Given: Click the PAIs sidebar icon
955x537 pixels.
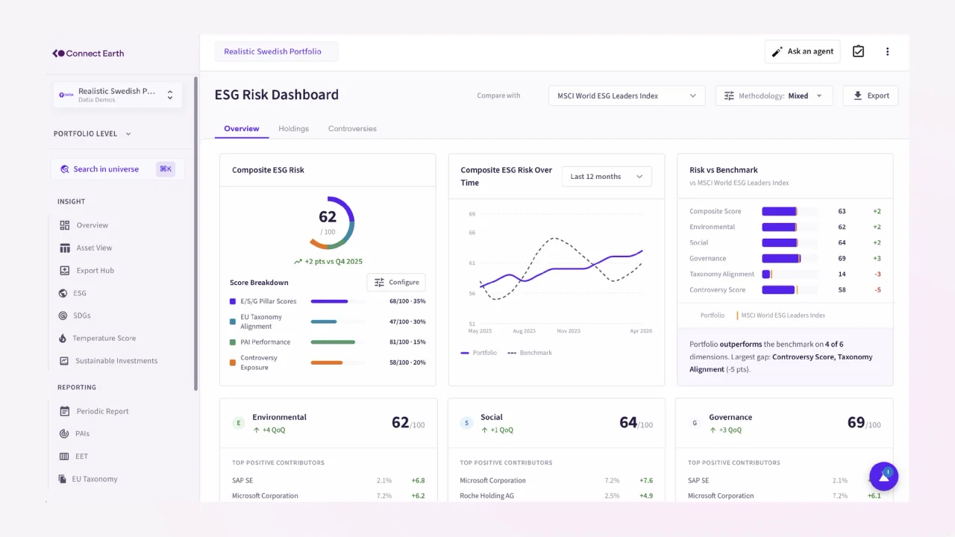Looking at the screenshot, I should (64, 433).
